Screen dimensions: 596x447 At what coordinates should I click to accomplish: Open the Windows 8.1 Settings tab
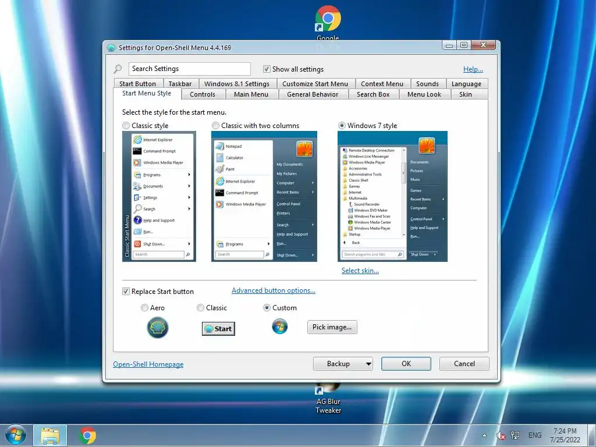coord(237,84)
